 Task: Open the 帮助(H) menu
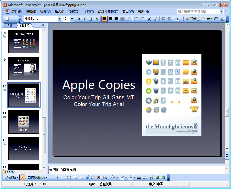click(143, 12)
